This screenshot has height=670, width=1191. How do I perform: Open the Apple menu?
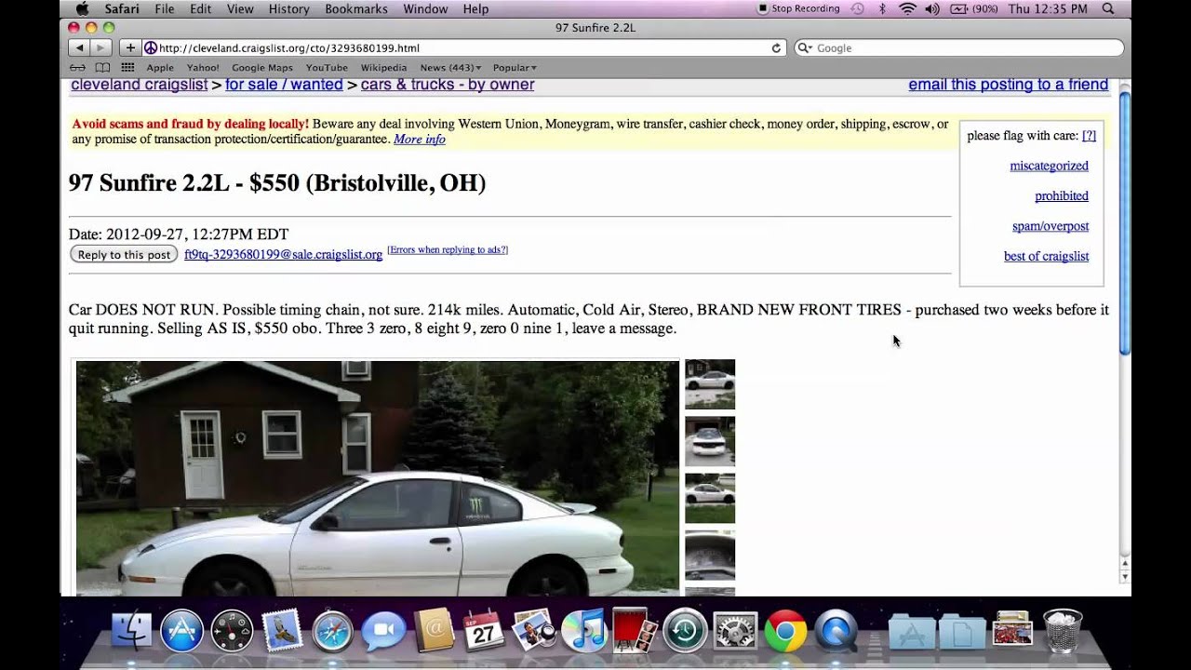pos(82,8)
